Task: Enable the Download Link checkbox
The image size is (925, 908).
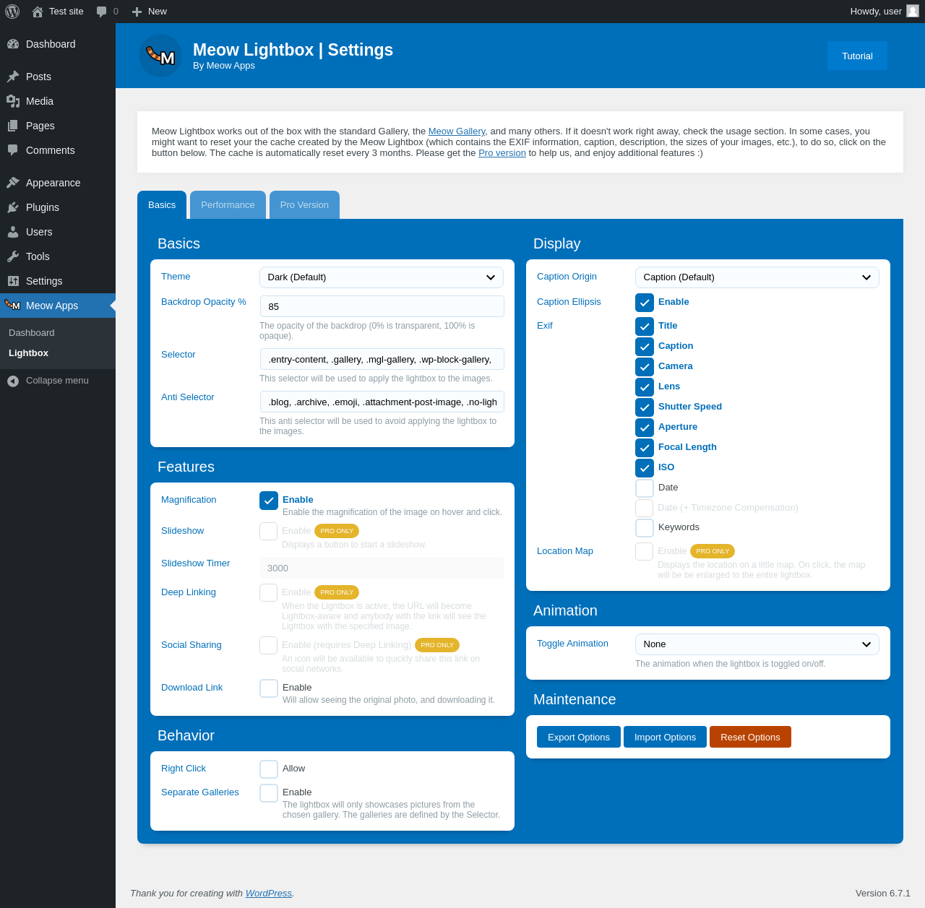Action: 269,688
